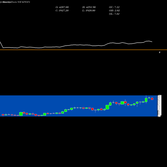The image size is (167, 167).
Task: Click the 'OH: 2.02' reading
Action: tap(114, 11)
